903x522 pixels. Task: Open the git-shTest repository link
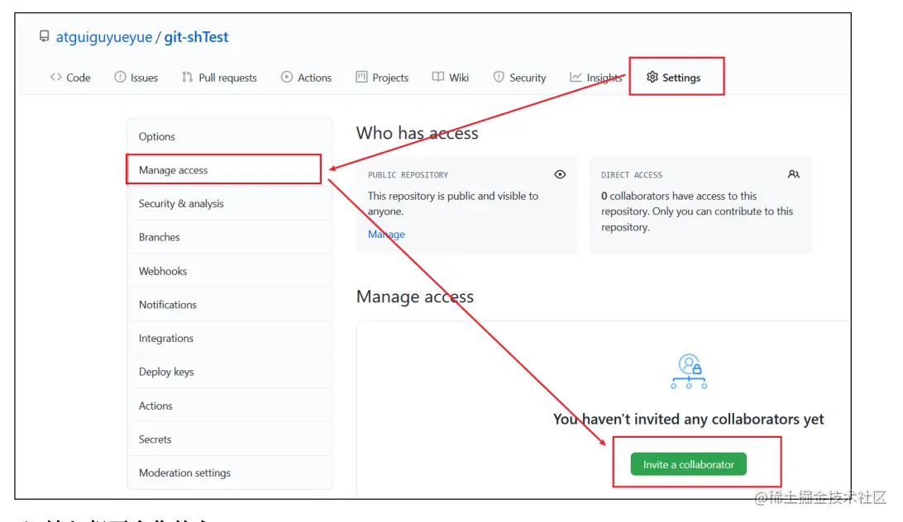click(196, 37)
